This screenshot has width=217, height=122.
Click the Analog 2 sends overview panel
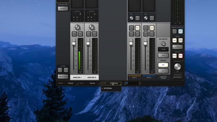coord(92,15)
